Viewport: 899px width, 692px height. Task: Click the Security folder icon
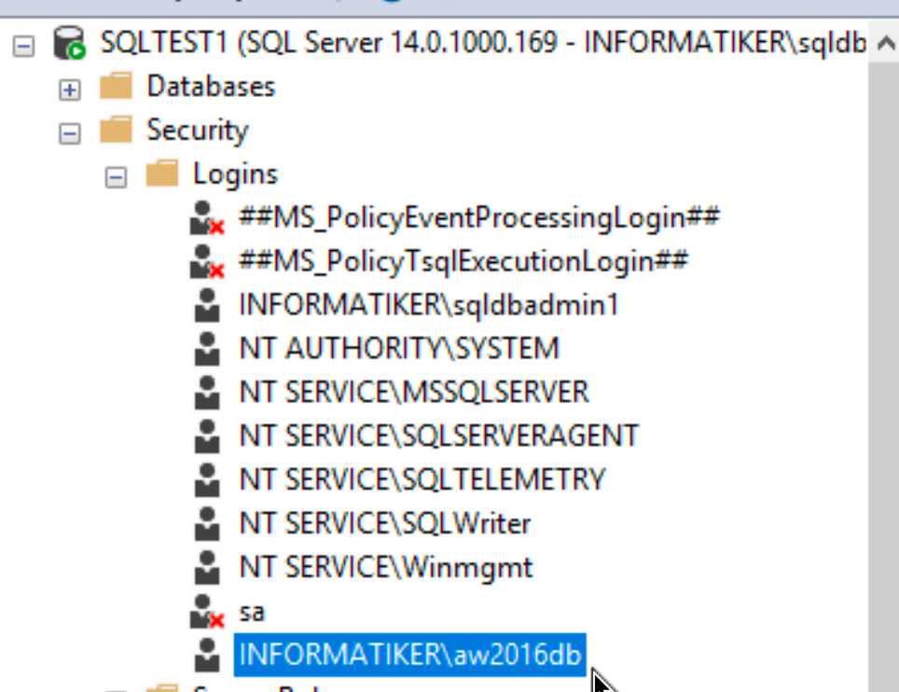coord(116,130)
